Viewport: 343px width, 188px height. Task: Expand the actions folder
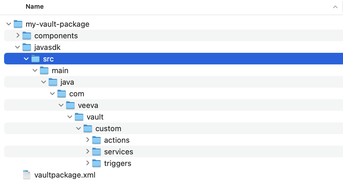coord(87,140)
